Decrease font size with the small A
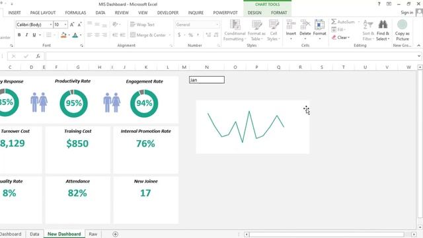Image resolution: width=423 pixels, height=238 pixels. tap(79, 24)
